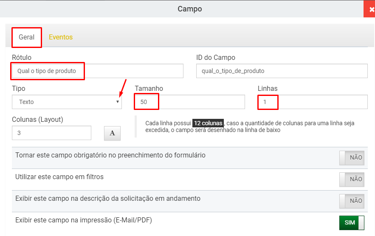Click the Linhas field containing 1
The image size is (375, 236).
[x=313, y=102]
